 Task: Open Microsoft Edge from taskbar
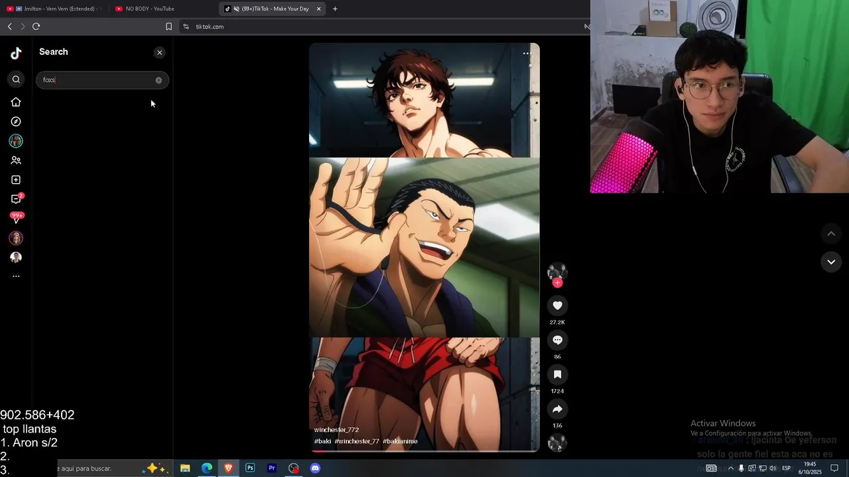[207, 468]
